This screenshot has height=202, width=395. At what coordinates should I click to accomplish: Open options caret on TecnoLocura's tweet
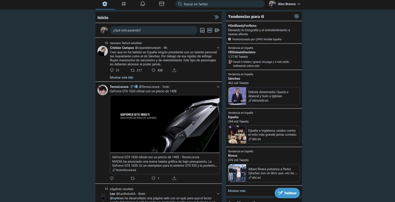click(x=218, y=87)
